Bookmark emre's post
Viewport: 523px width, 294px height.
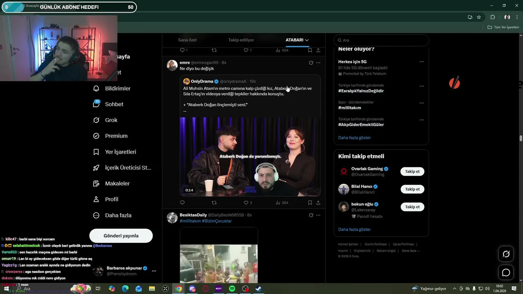310,203
